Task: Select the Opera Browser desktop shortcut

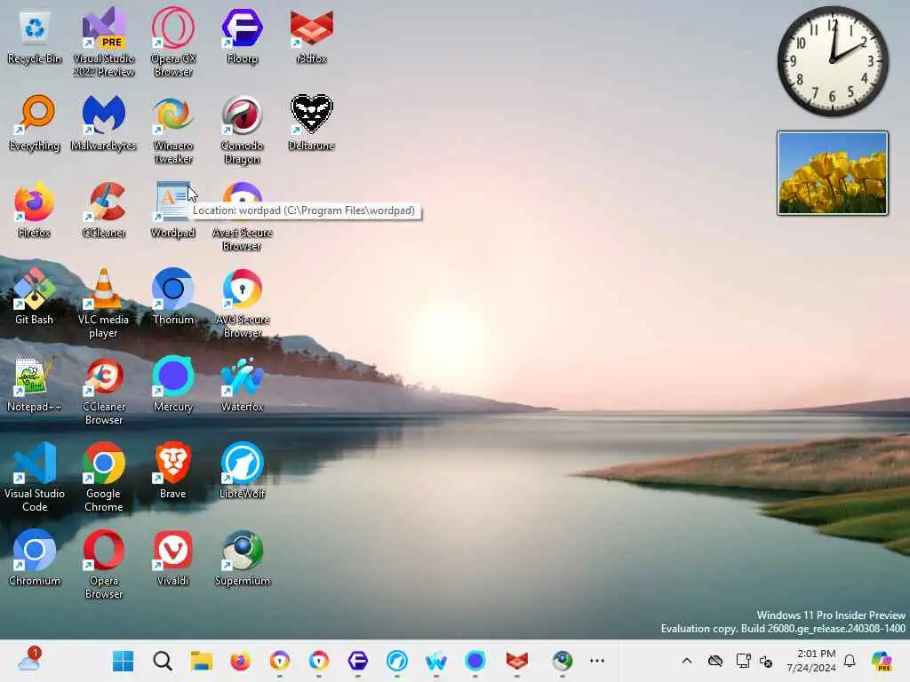Action: [x=103, y=565]
